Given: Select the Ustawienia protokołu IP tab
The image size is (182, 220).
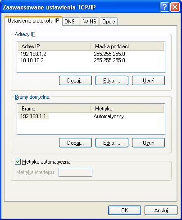Looking at the screenshot, I should pos(33,21).
